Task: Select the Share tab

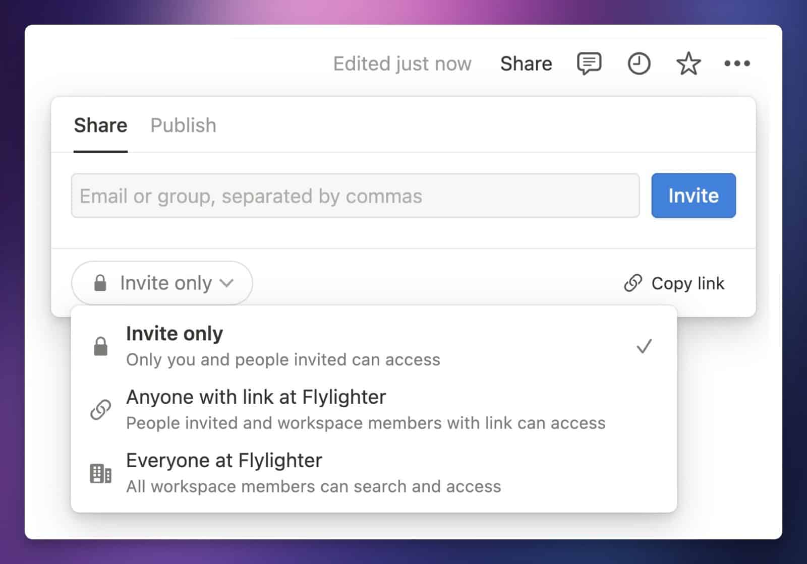Action: click(x=100, y=125)
